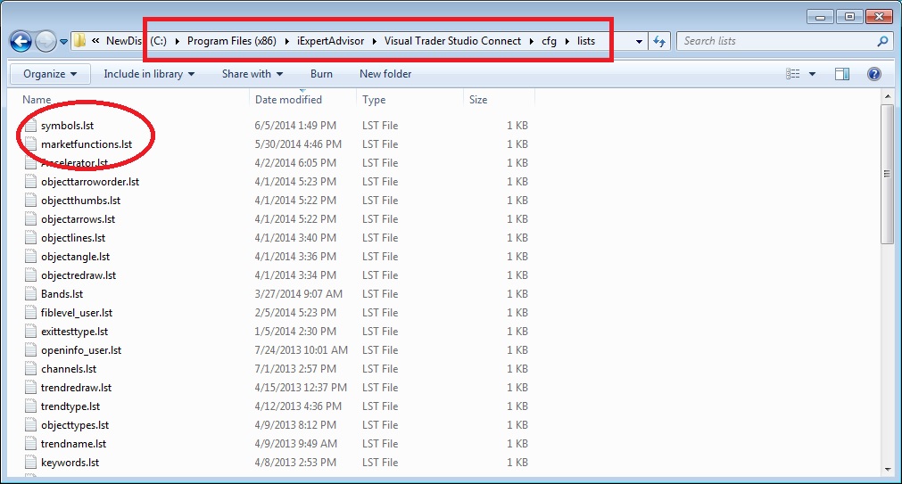This screenshot has width=902, height=484.
Task: Refresh the lists folder view
Action: [x=659, y=41]
